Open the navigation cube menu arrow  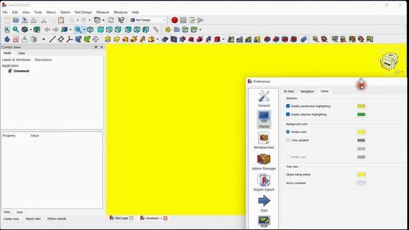click(x=402, y=72)
